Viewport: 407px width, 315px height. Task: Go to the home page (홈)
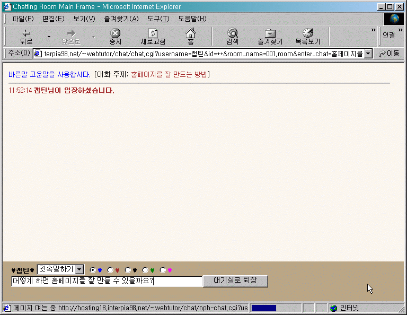[x=191, y=37]
